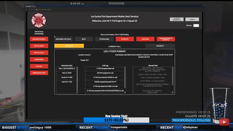Toggle the OFF DUTY yellow status

click(x=69, y=46)
